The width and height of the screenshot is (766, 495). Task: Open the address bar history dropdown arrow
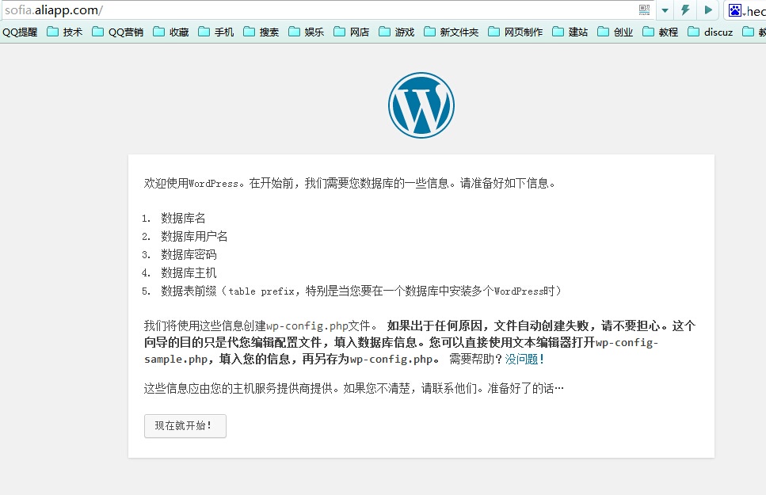tap(665, 10)
